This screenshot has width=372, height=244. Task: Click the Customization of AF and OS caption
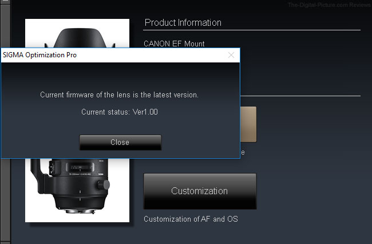click(x=191, y=219)
